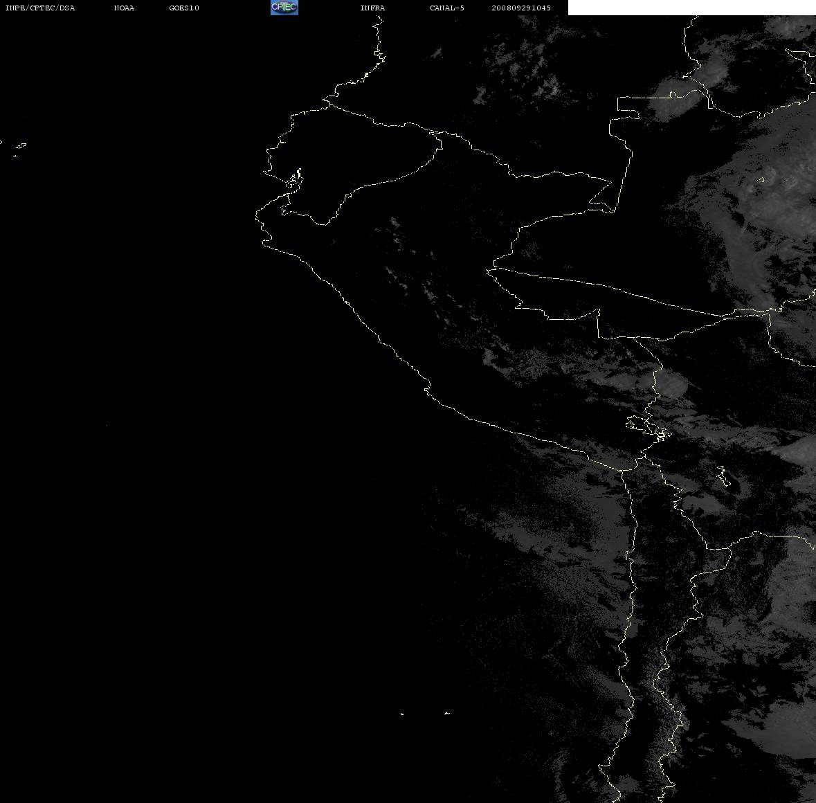Click the eastern small island dot offshore Chile
Viewport: 816px width, 803px height.
point(447,713)
